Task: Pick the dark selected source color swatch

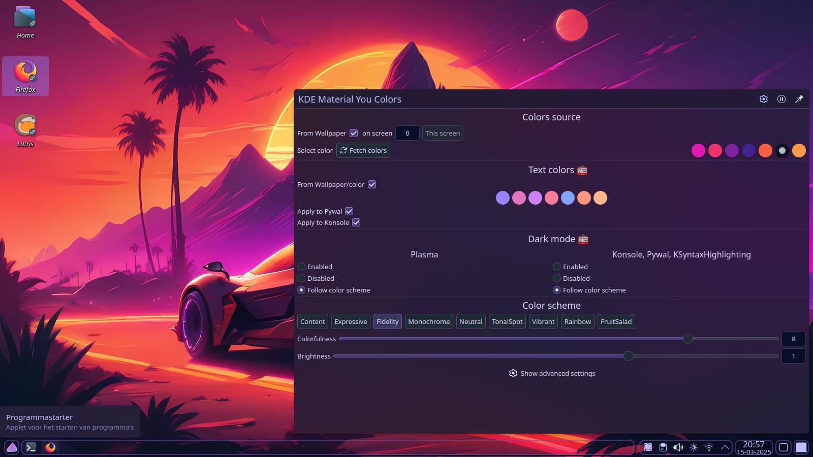Action: coord(782,150)
